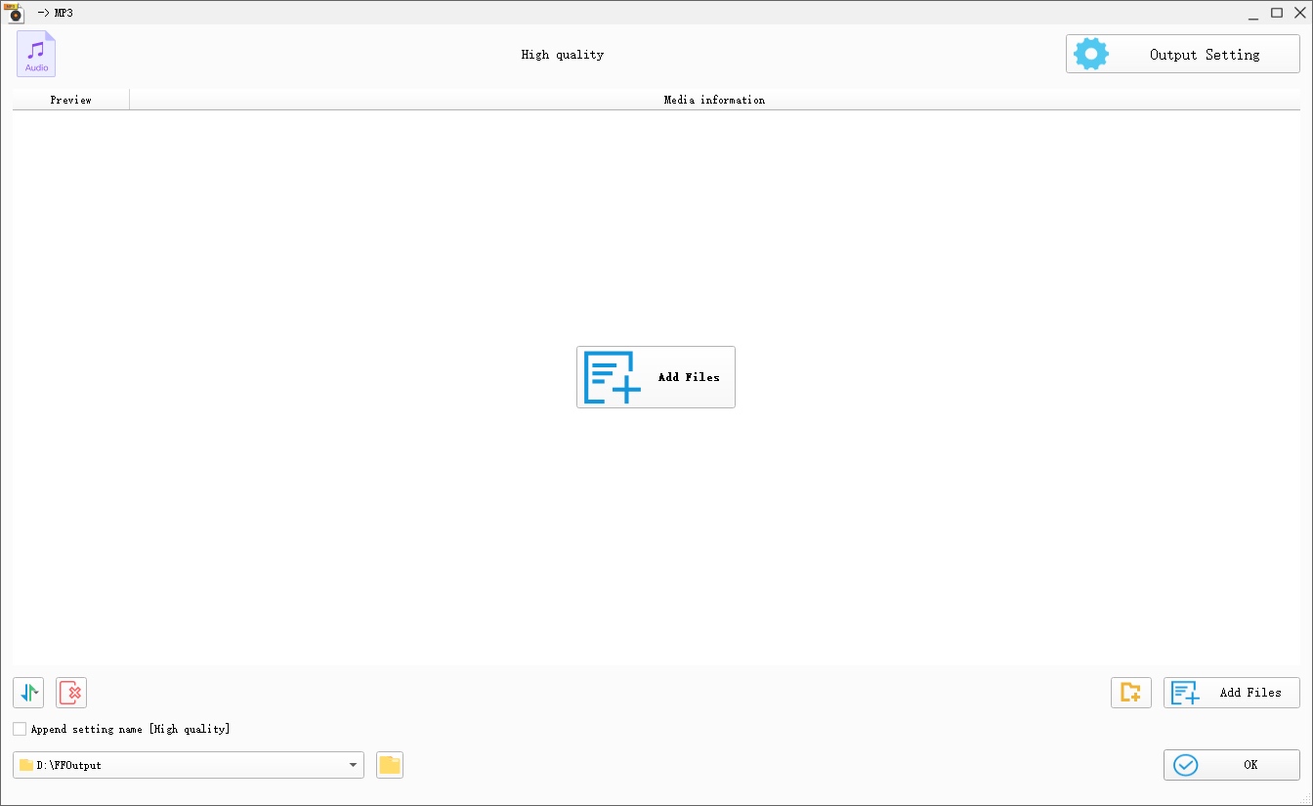Viewport: 1313px width, 806px height.
Task: Expand the D:\FFOutput combo box
Action: tap(186, 765)
